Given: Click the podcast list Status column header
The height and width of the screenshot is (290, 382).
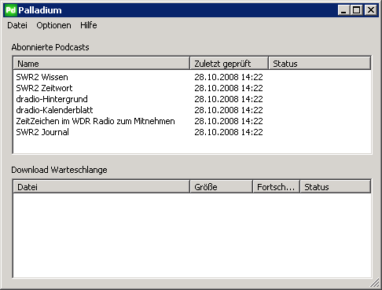Looking at the screenshot, I should [x=320, y=64].
